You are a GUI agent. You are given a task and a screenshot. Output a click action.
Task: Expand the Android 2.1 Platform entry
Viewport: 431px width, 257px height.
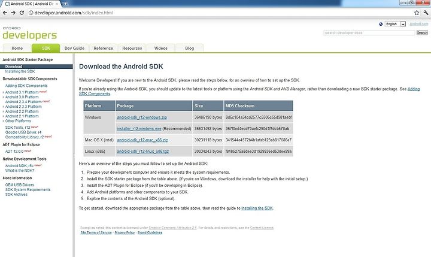pos(4,116)
